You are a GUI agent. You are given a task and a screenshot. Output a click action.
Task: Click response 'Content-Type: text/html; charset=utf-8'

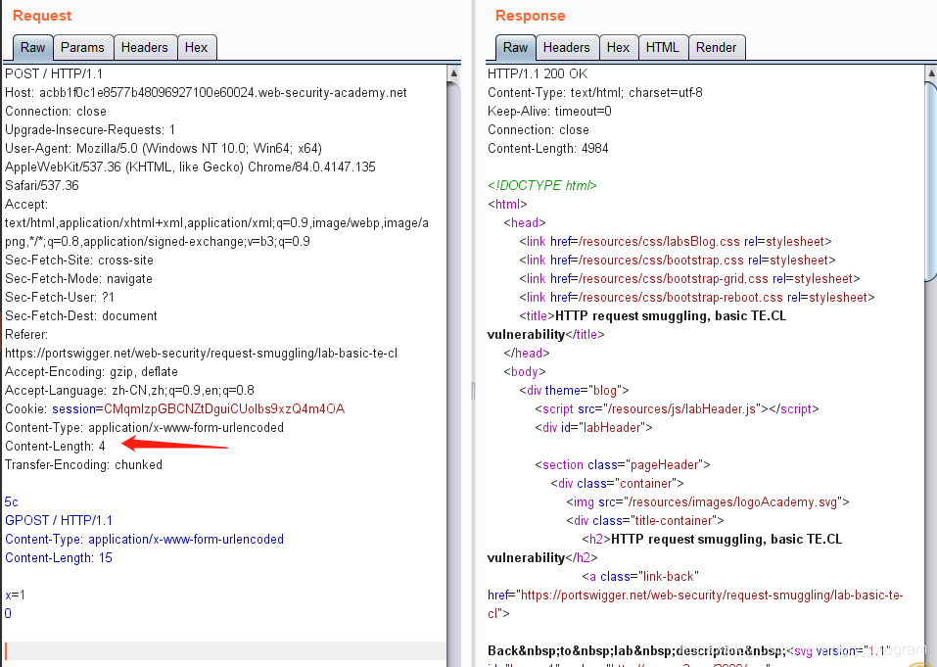point(595,93)
